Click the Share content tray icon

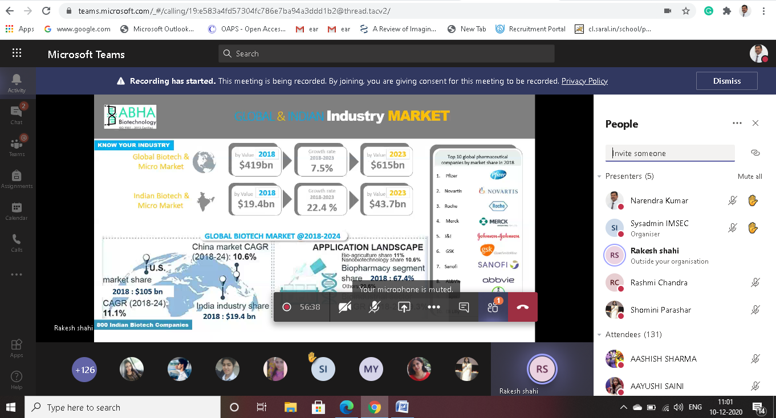click(404, 307)
